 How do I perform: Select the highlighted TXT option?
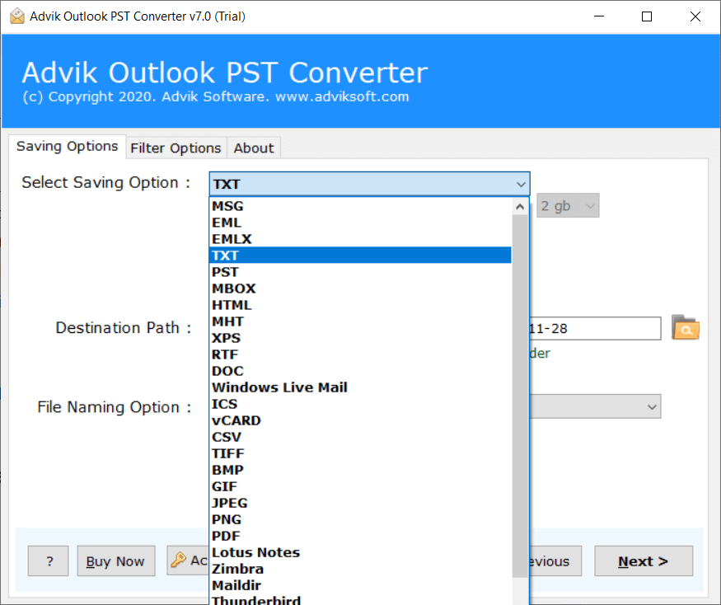coord(360,256)
